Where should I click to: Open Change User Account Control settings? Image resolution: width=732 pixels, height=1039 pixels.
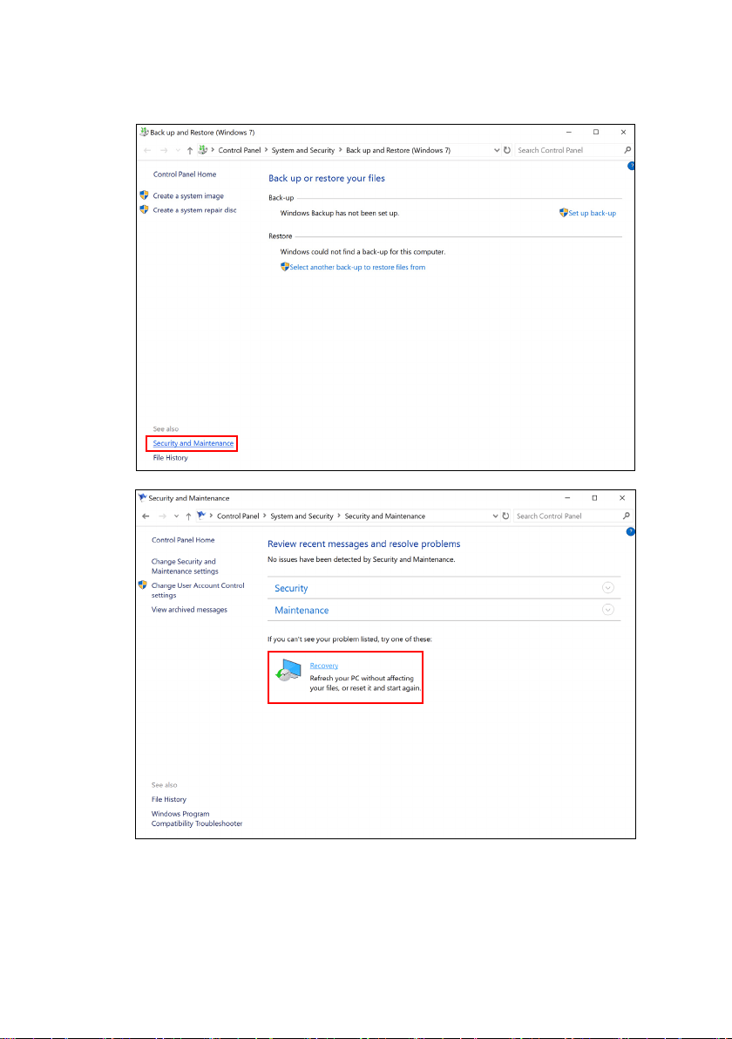198,591
